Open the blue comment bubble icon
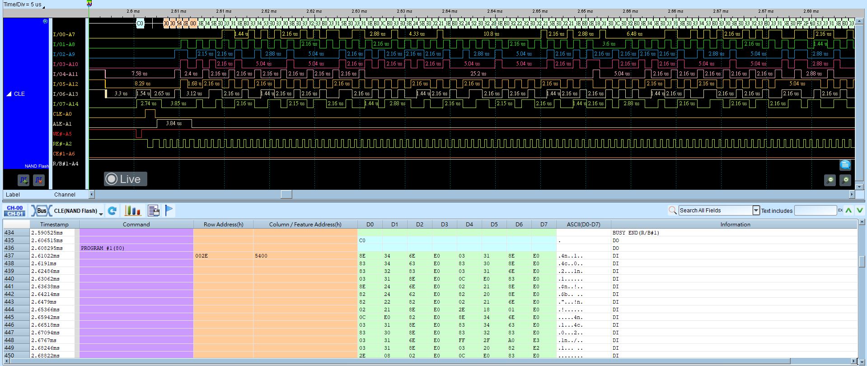Screen dimensions: 867x366 (x=845, y=165)
